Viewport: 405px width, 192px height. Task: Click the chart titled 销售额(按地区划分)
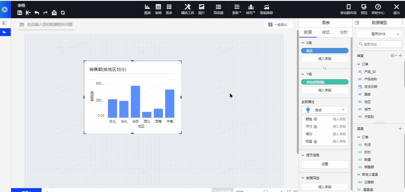[133, 97]
